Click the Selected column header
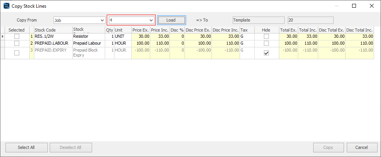This screenshot has height=157, width=381. (17, 30)
